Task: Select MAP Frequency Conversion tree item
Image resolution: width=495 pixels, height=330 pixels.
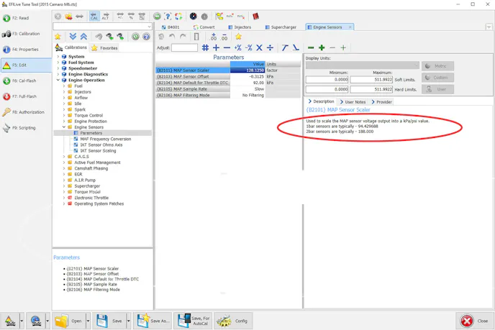Action: coord(105,139)
